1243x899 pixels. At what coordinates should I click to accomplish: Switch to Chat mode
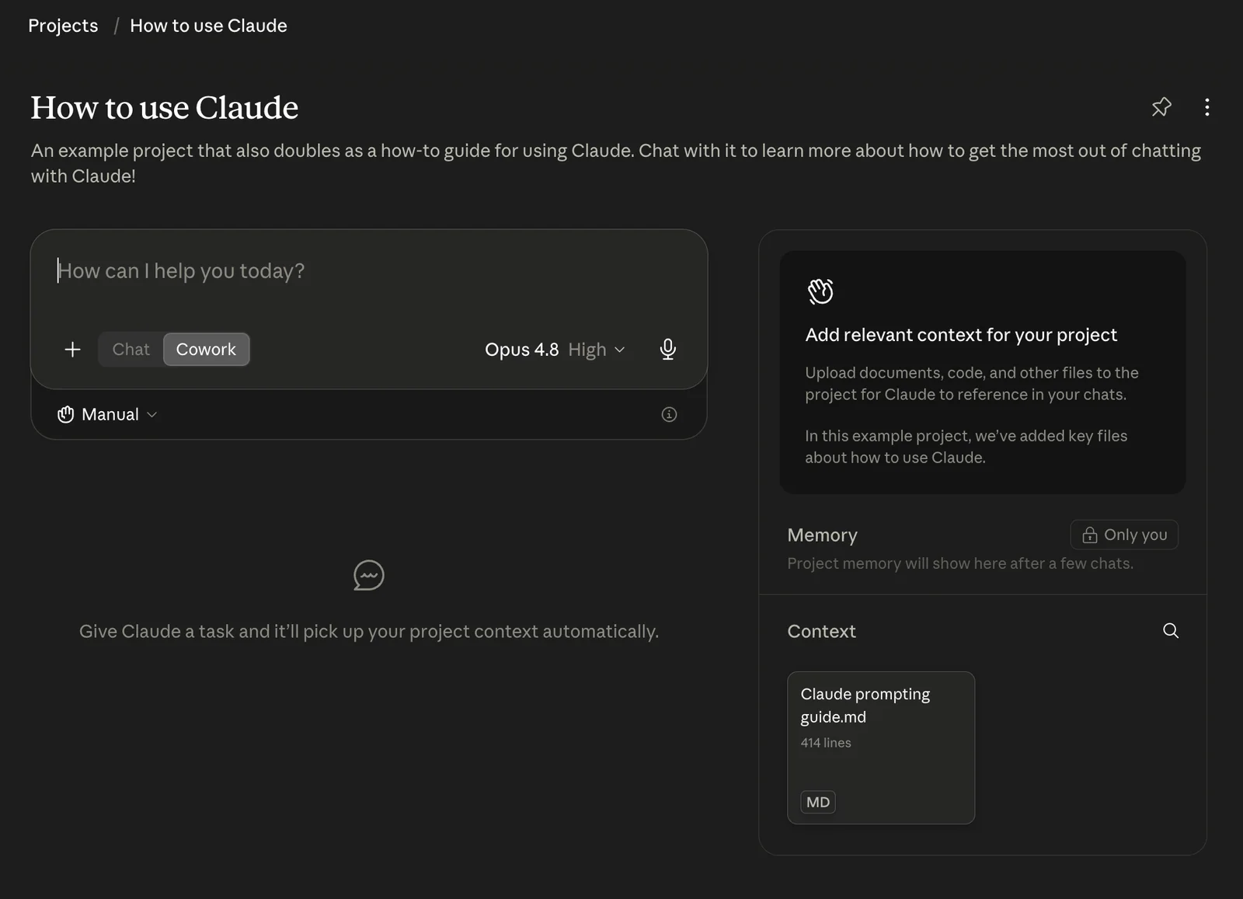[131, 350]
